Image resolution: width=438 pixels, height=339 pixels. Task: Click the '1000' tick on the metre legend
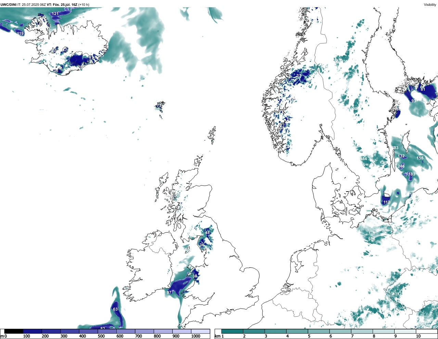[196, 336]
